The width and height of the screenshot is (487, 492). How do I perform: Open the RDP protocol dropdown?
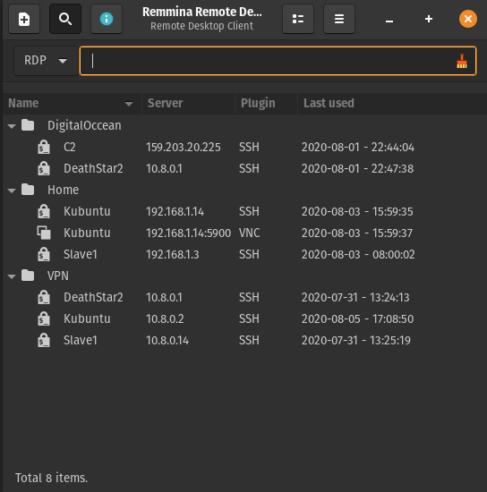pyautogui.click(x=46, y=61)
